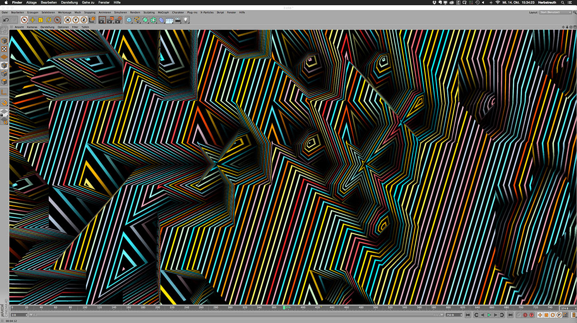The height and width of the screenshot is (323, 577).
Task: Open the Datei menu
Action: pos(5,12)
